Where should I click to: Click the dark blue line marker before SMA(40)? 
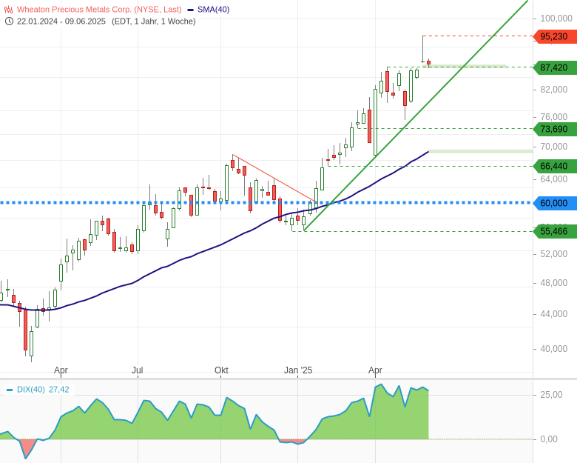[x=190, y=10]
